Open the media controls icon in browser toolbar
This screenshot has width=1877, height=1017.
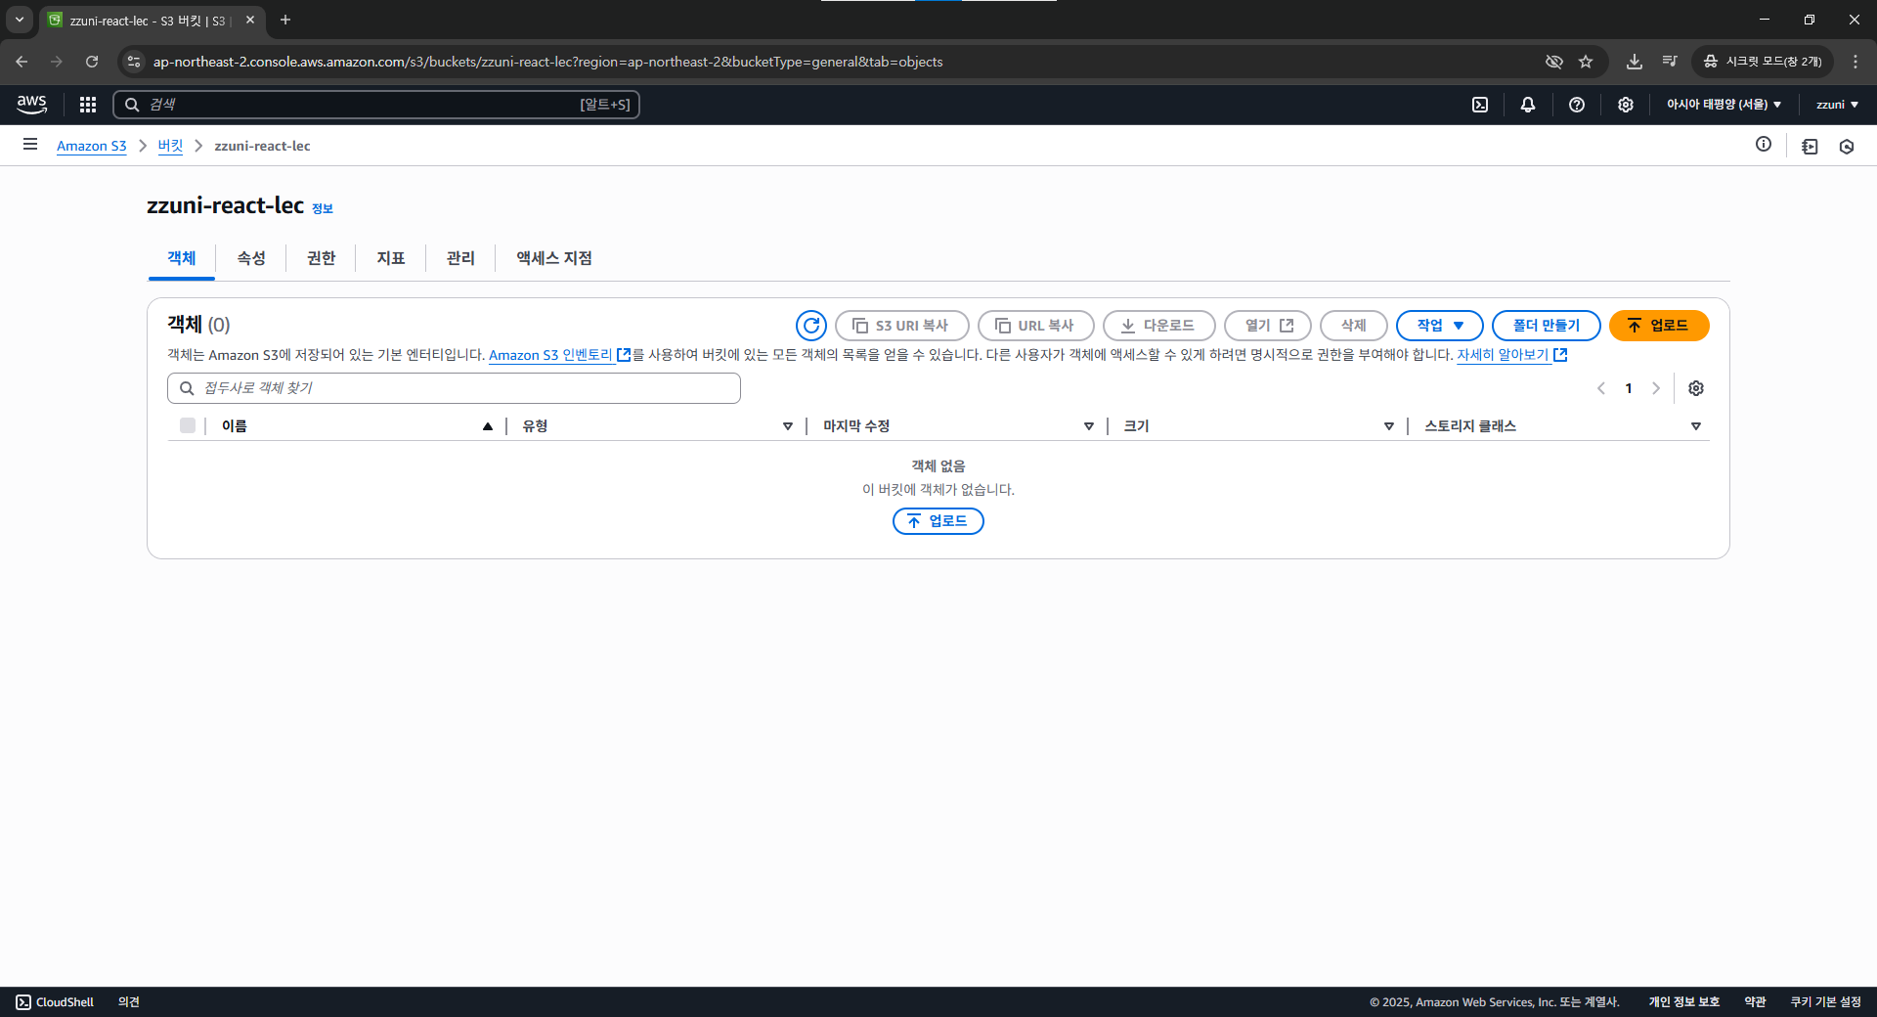pos(1670,62)
